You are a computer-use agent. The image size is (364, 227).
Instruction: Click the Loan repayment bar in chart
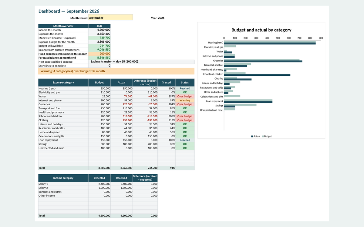[x=248, y=102]
